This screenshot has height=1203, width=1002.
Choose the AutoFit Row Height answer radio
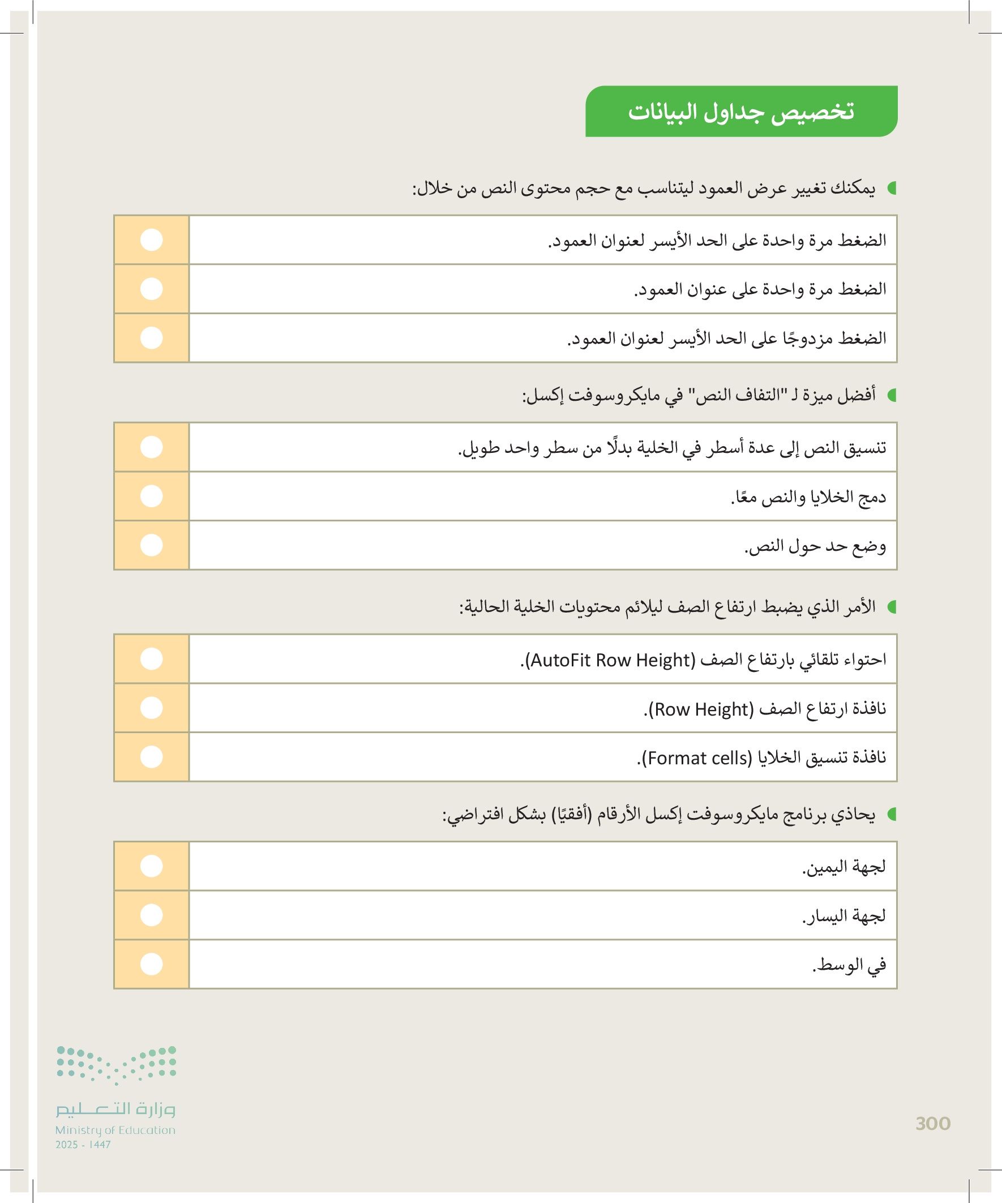pos(151,659)
